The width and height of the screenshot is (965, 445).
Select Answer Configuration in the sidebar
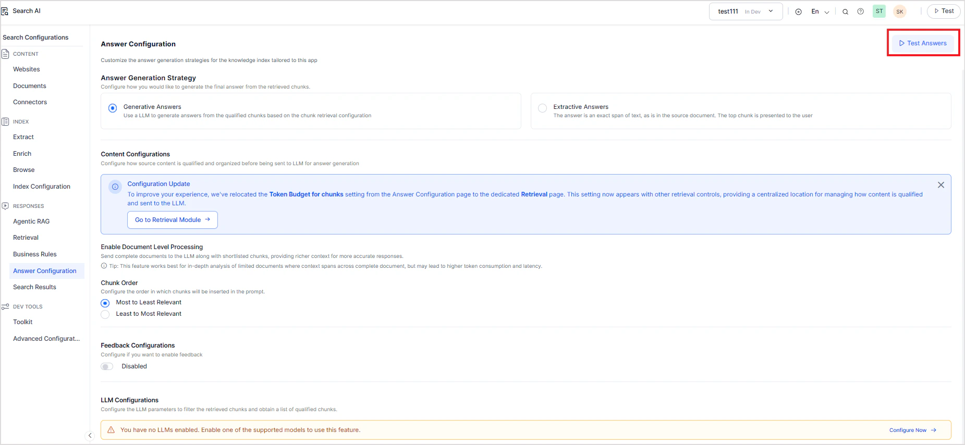(46, 271)
